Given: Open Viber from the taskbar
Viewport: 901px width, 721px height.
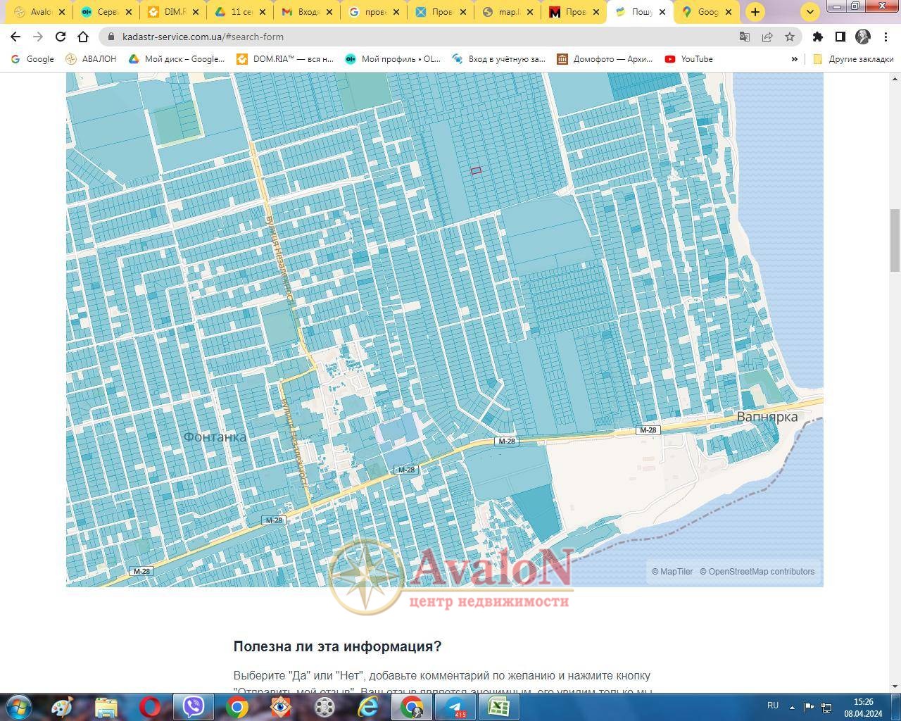Looking at the screenshot, I should tap(194, 706).
